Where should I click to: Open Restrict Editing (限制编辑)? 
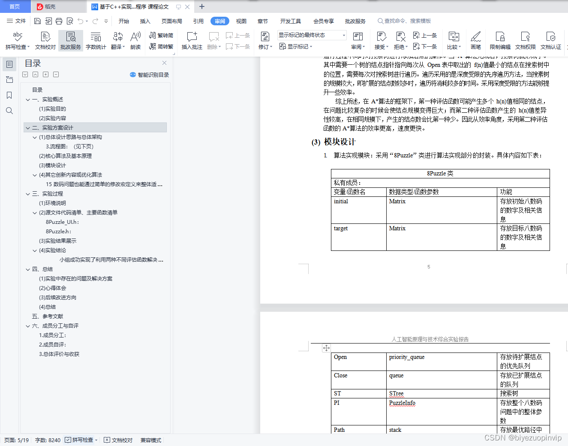point(500,41)
